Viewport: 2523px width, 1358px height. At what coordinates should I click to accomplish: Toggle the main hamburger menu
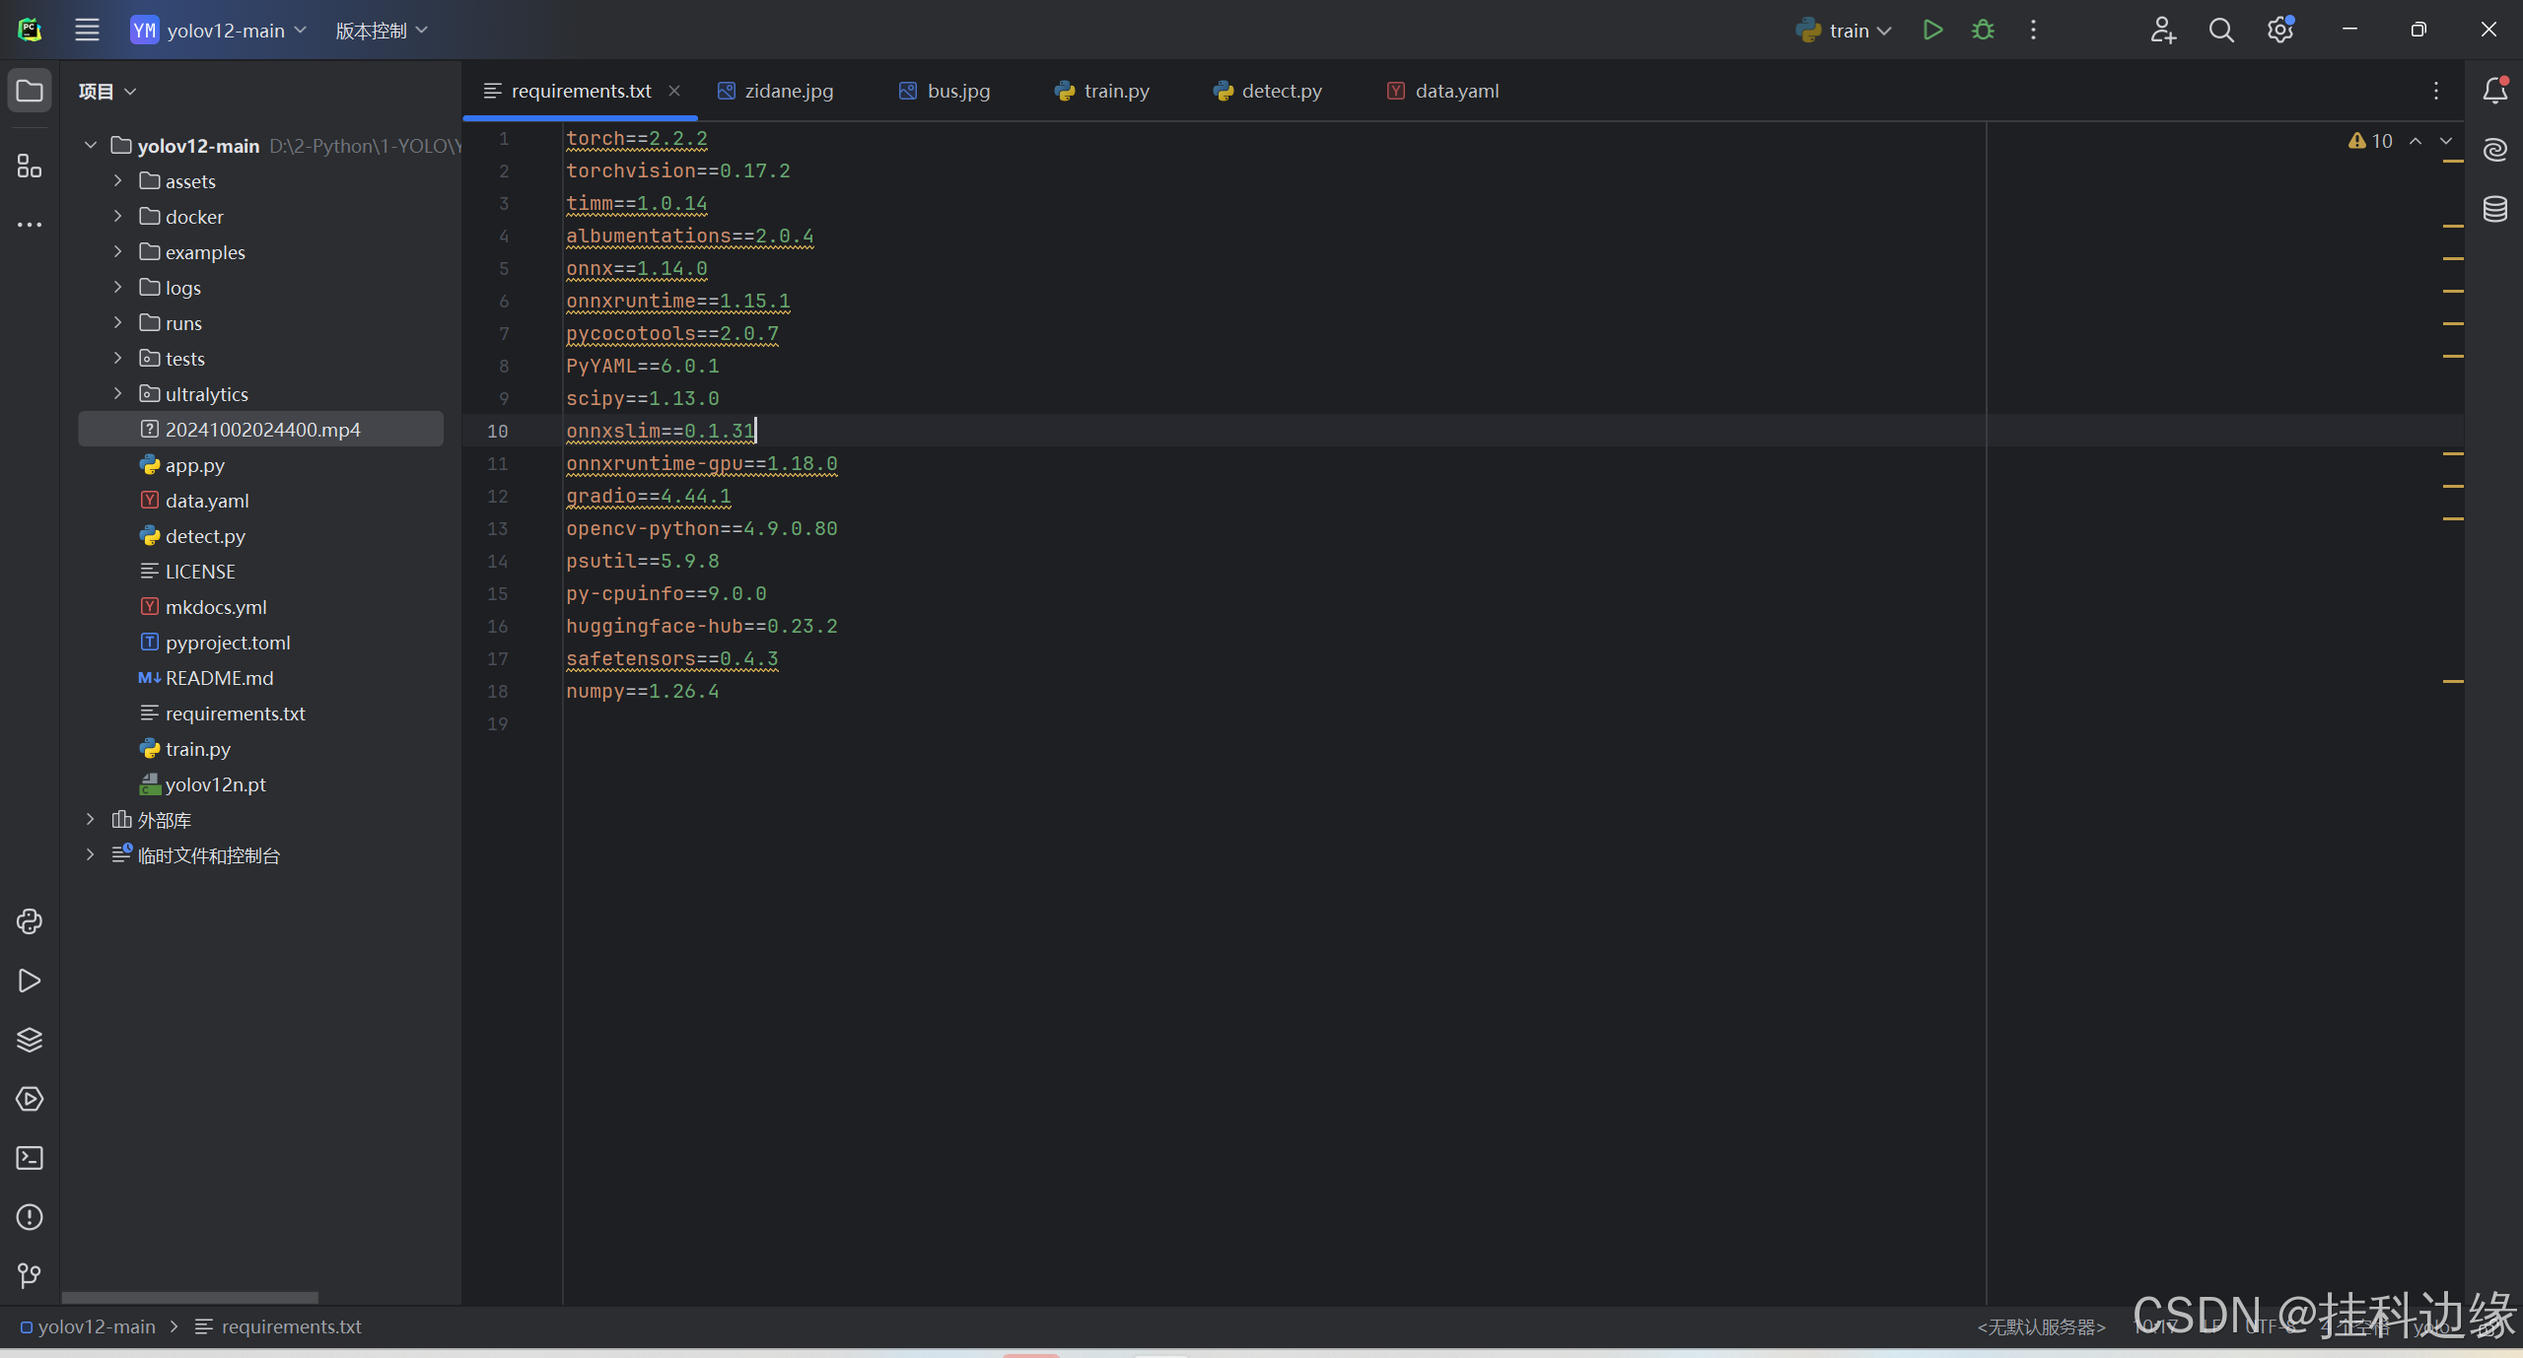pos(87,31)
